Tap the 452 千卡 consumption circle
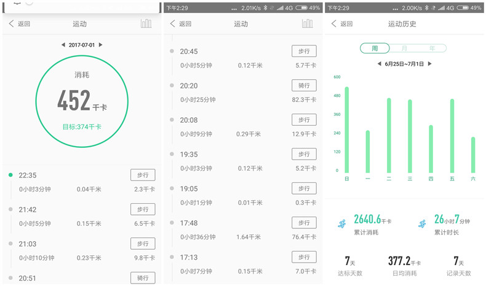The width and height of the screenshot is (486, 286). (82, 98)
